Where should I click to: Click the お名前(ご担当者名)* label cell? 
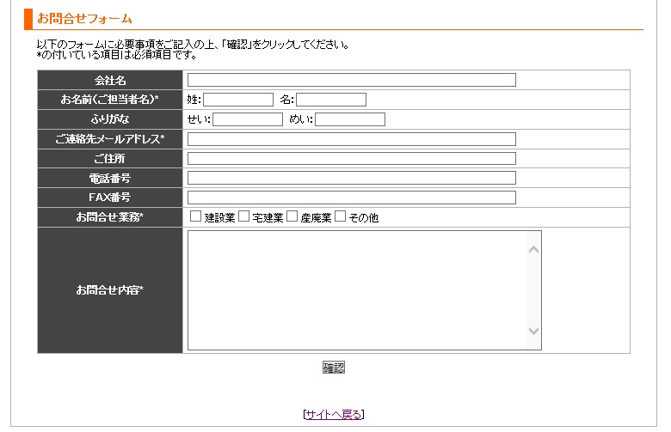110,100
